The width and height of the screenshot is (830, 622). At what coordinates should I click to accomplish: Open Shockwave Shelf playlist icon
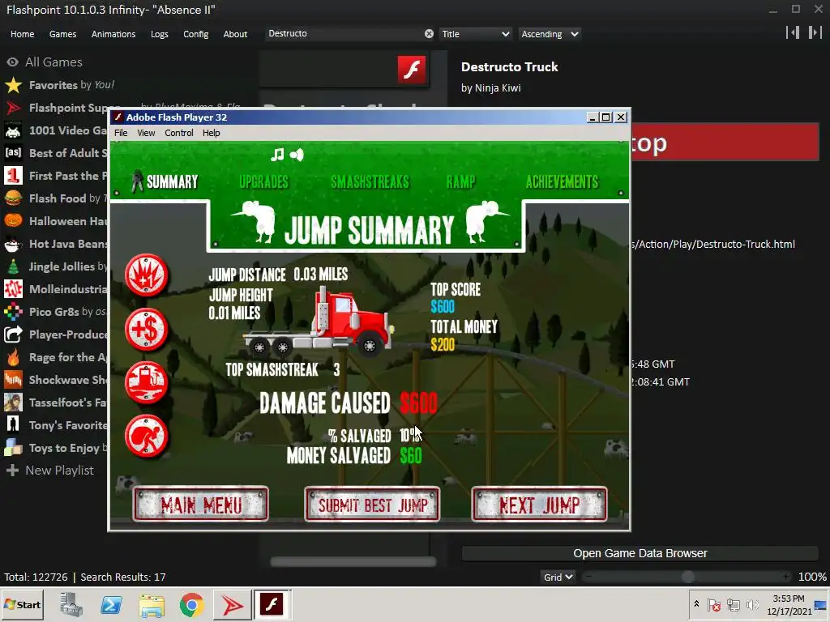click(x=13, y=380)
